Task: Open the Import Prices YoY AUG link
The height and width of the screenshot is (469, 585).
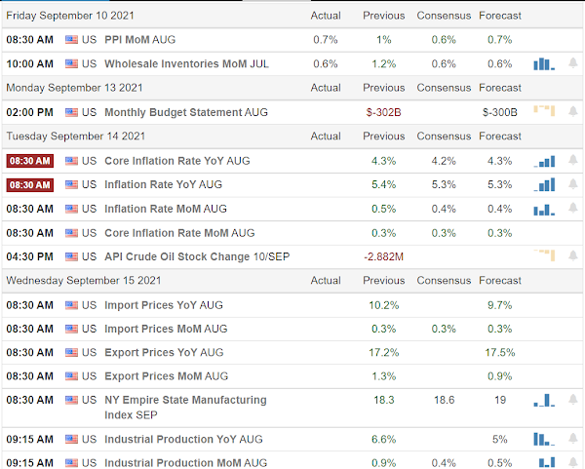Action: [x=164, y=305]
